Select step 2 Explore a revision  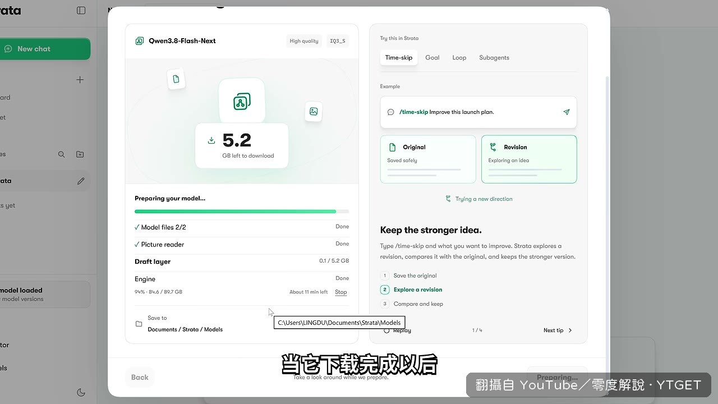click(412, 290)
